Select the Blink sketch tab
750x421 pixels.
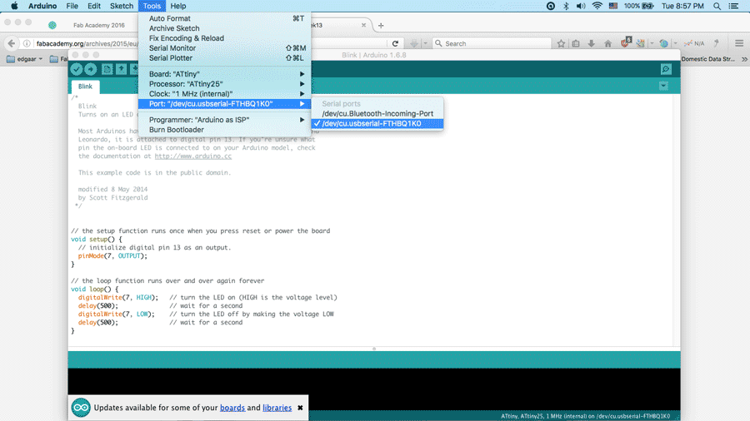click(85, 87)
